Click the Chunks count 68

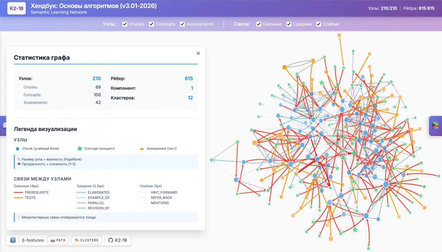click(x=98, y=87)
